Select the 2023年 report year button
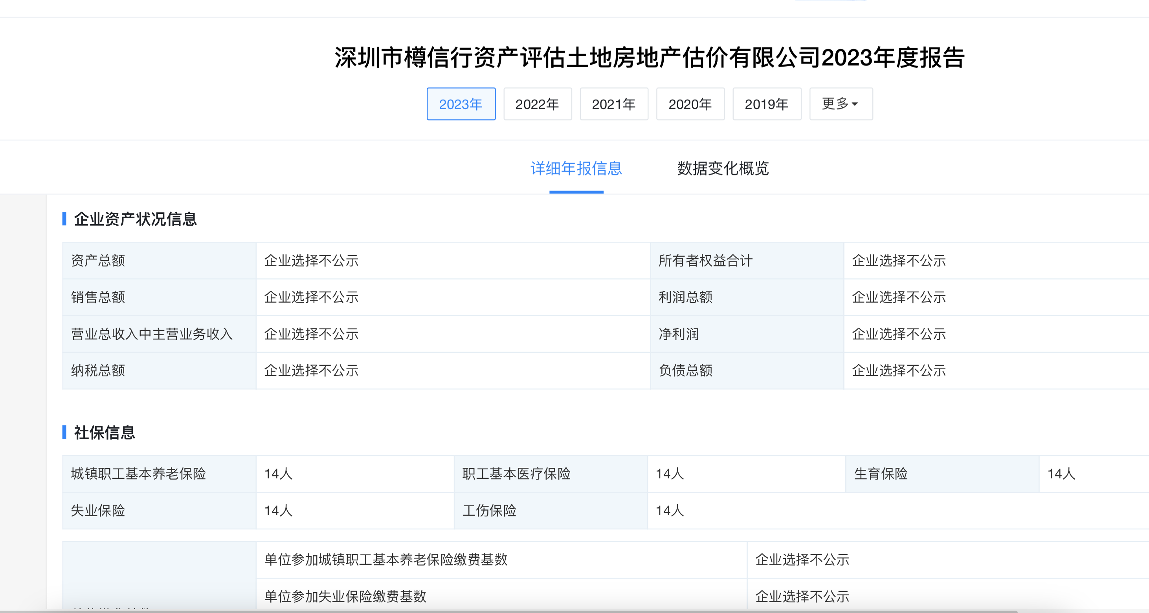Image resolution: width=1149 pixels, height=613 pixels. 461,104
